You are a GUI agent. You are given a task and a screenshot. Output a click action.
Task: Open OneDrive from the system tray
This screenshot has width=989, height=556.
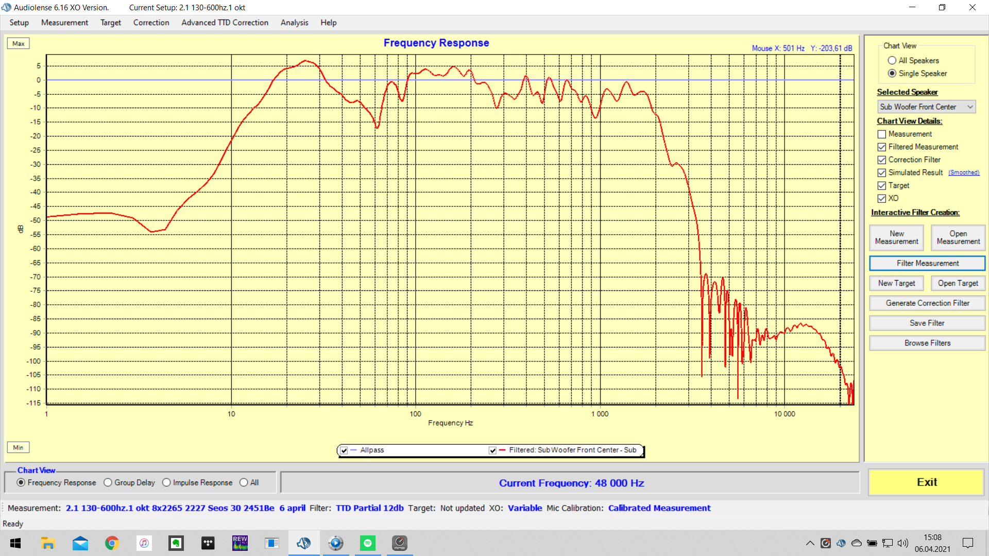(857, 543)
